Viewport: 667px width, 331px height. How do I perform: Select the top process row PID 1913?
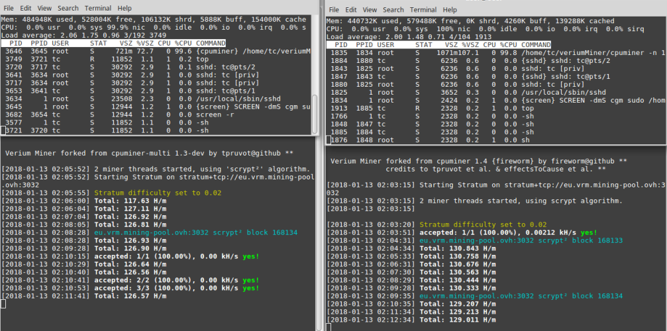[x=496, y=109]
